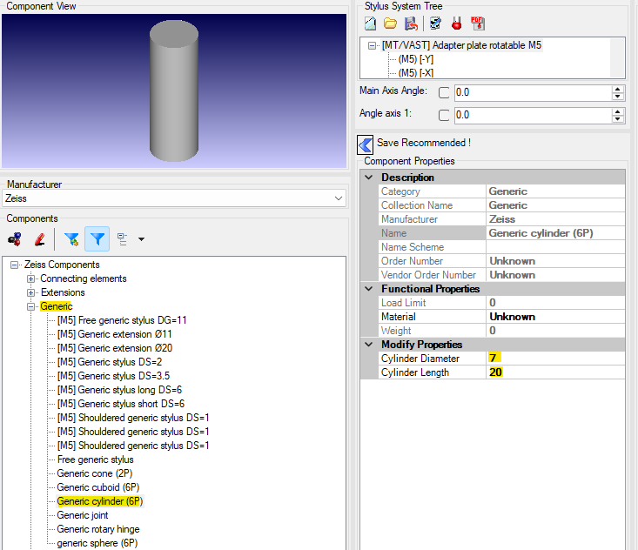Enable the Angle axis 1 checkbox
This screenshot has width=638, height=550.
click(x=444, y=115)
